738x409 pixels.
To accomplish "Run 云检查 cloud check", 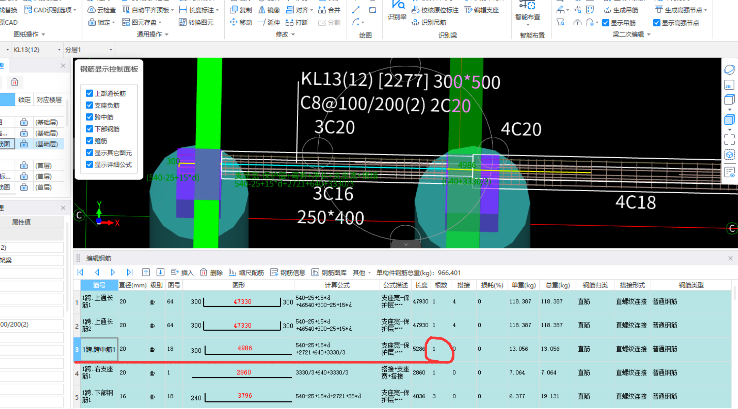I will click(x=102, y=10).
